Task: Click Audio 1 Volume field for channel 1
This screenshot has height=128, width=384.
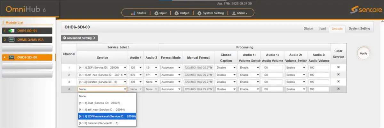Action: coord(272,68)
